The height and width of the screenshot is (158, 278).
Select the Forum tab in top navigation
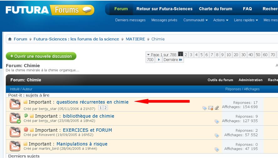click(x=121, y=9)
